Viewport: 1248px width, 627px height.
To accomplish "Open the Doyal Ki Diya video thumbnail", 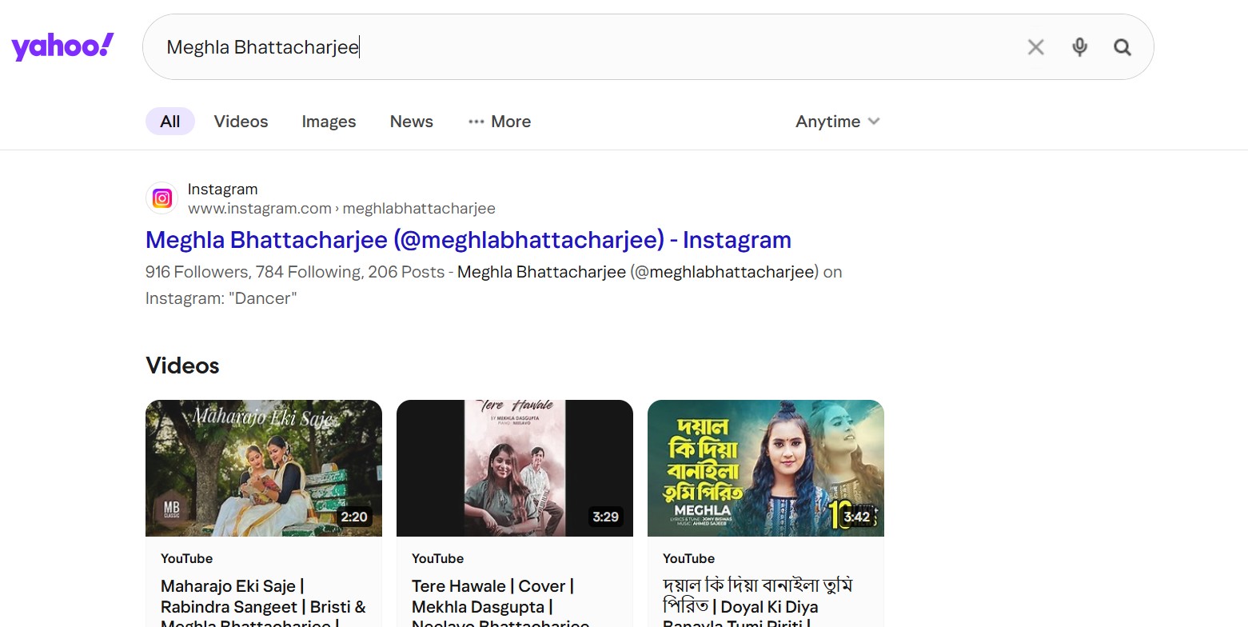I will pos(765,468).
